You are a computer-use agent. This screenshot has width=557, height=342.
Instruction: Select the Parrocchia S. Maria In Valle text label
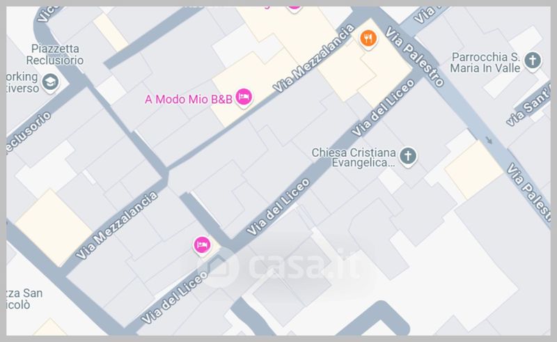(x=485, y=62)
